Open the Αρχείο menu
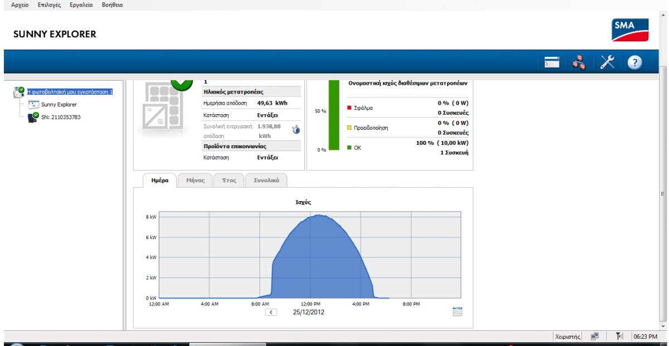 tap(20, 4)
